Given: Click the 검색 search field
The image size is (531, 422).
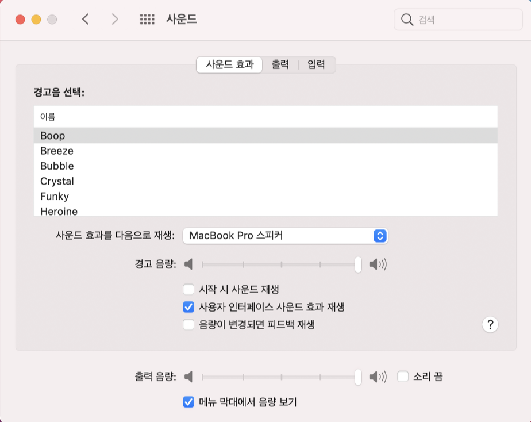Looking at the screenshot, I should click(x=458, y=20).
